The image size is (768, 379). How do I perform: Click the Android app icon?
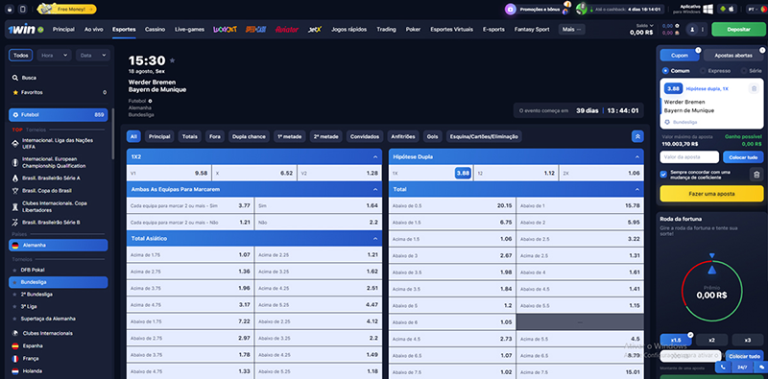[723, 9]
